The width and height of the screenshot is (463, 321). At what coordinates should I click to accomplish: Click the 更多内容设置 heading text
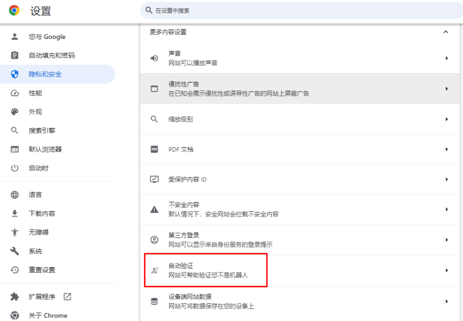pos(168,32)
